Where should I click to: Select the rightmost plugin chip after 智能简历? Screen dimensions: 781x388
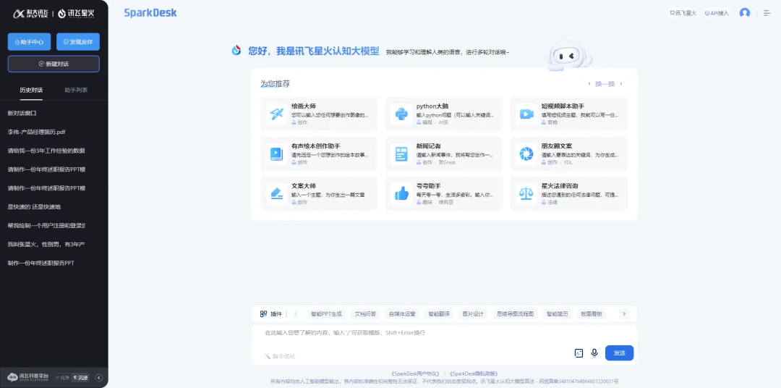[592, 314]
